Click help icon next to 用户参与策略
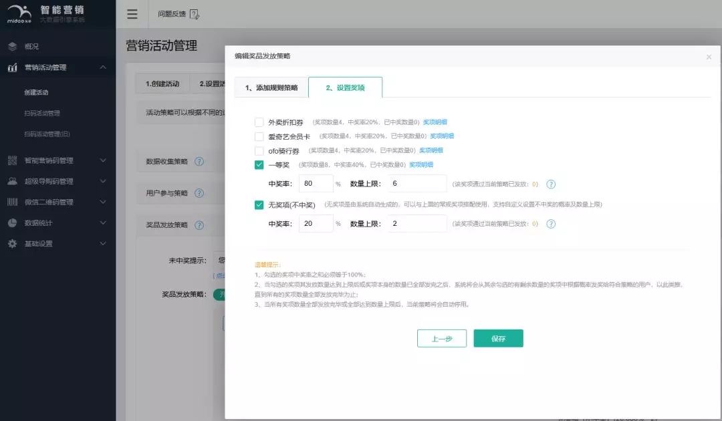The image size is (722, 421). click(x=199, y=193)
